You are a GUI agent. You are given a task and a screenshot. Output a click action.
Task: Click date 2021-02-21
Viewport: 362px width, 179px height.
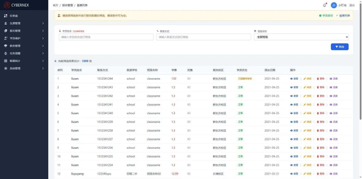(272, 174)
